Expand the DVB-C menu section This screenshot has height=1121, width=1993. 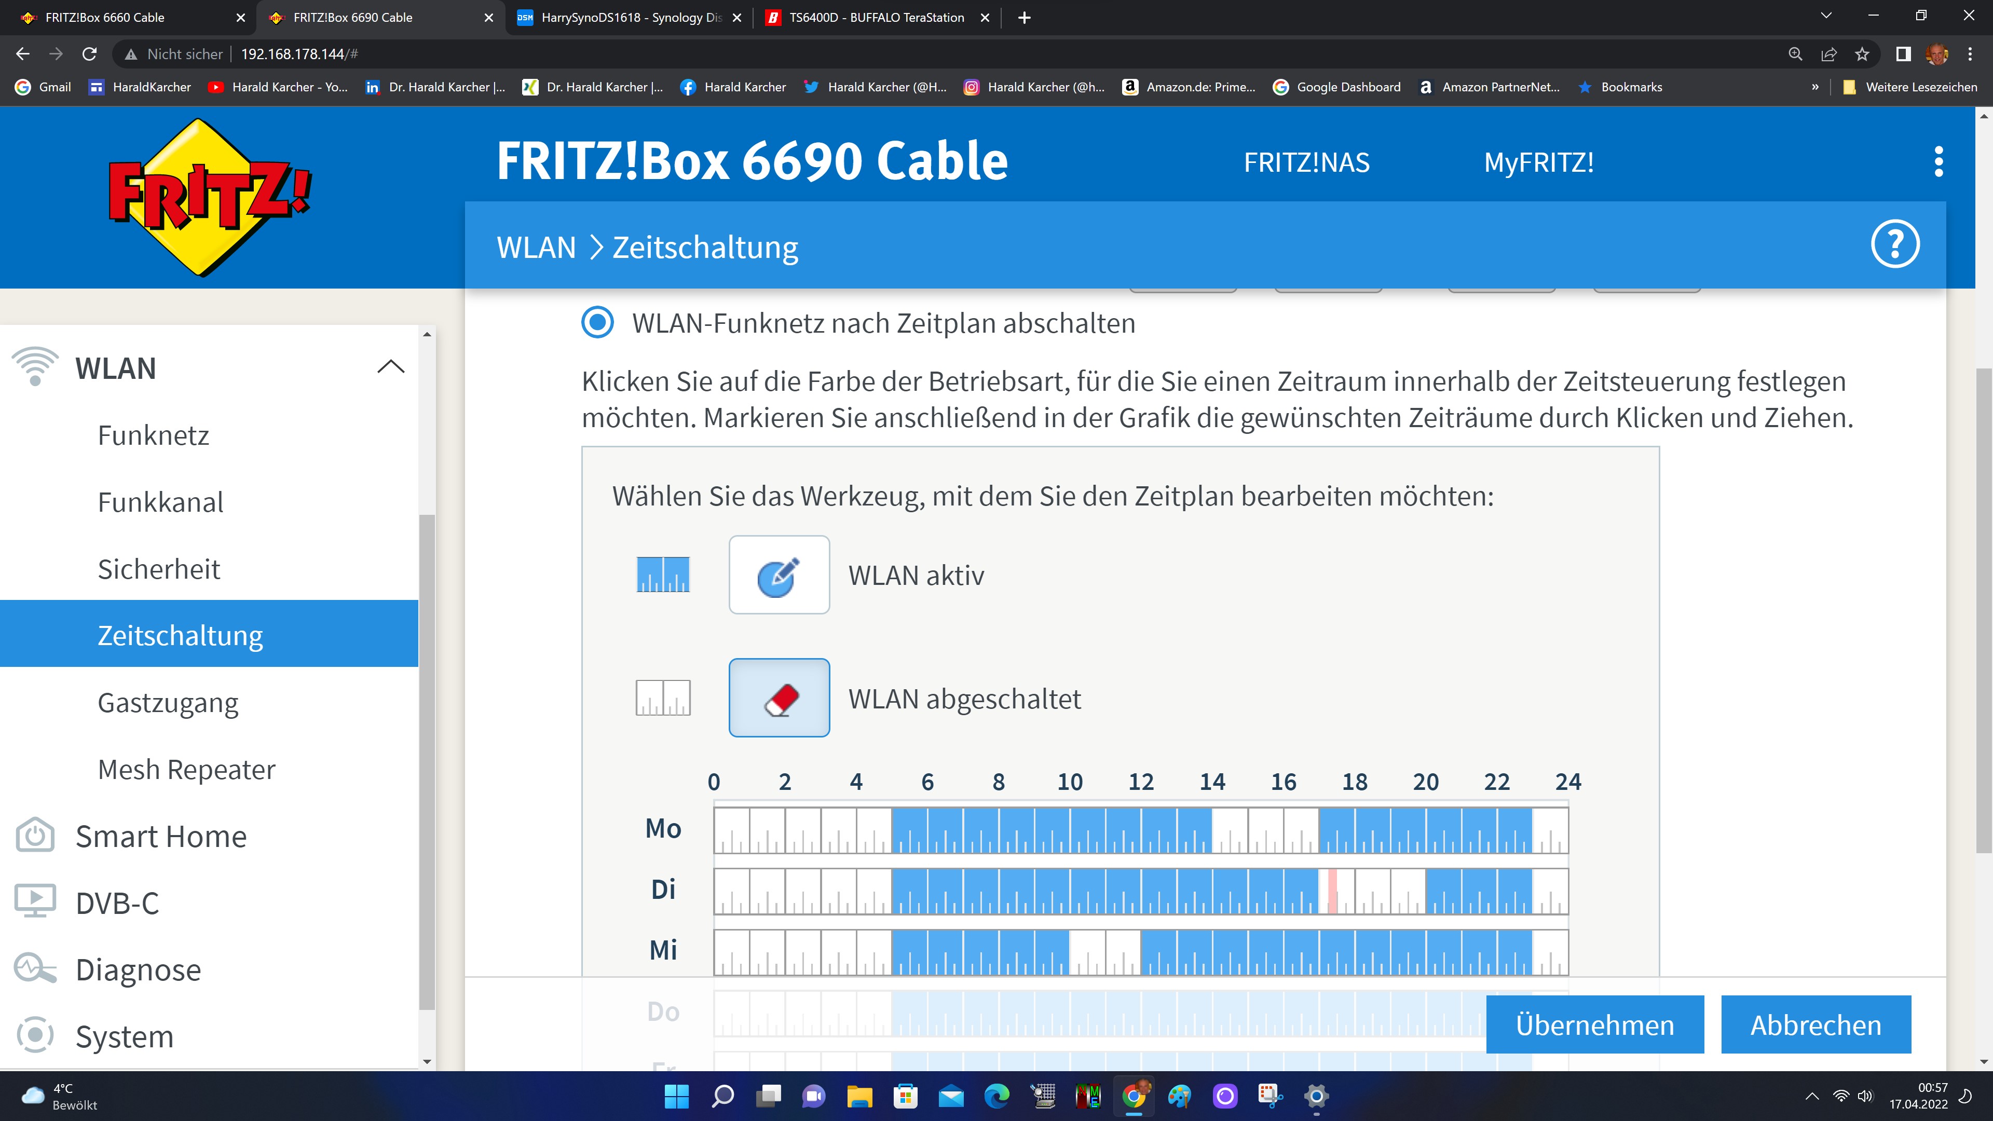tap(117, 903)
